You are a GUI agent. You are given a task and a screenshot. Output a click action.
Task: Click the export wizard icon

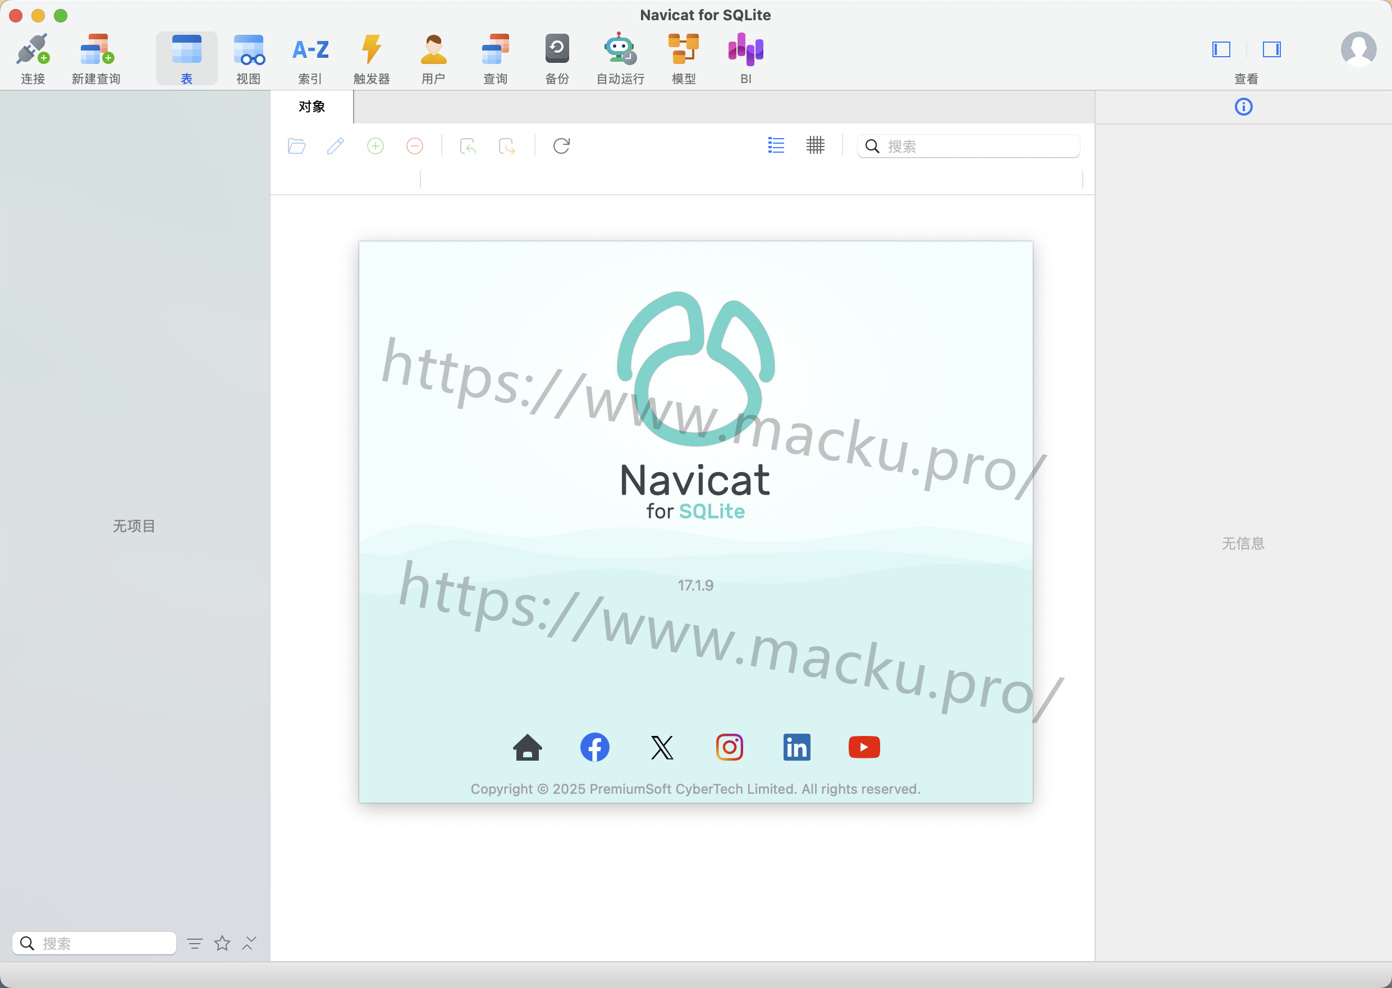[507, 146]
